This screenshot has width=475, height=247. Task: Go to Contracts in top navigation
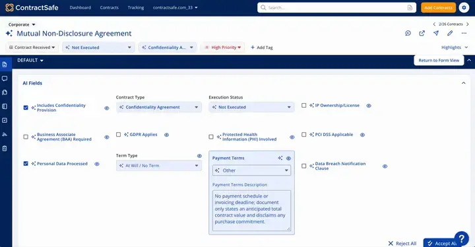coord(110,7)
